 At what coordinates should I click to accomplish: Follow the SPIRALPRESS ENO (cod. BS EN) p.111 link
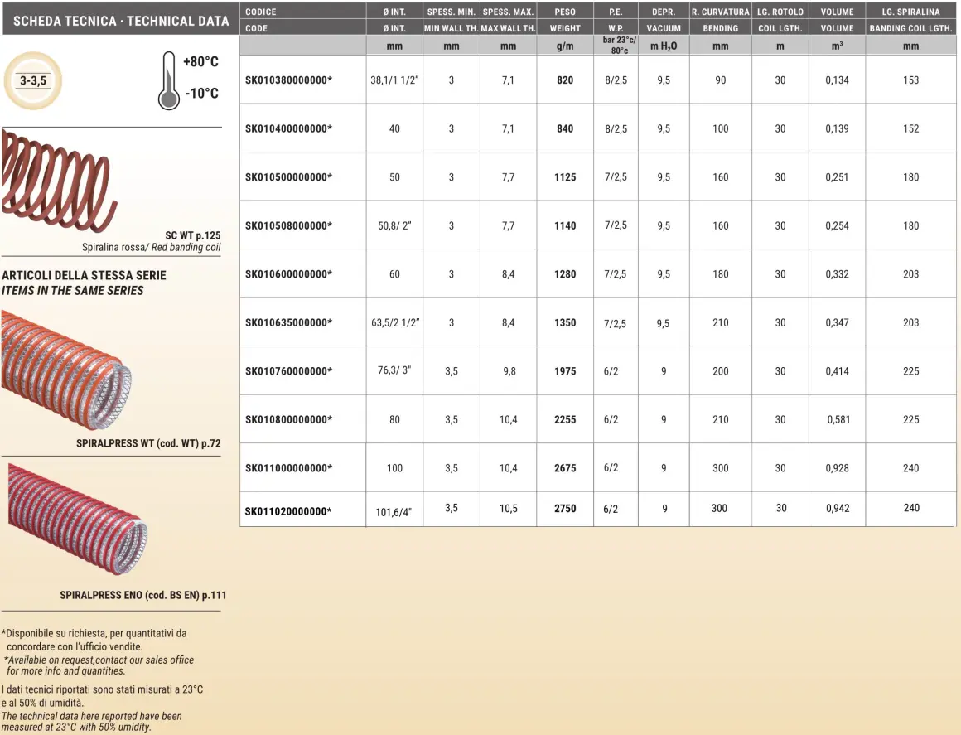click(142, 595)
